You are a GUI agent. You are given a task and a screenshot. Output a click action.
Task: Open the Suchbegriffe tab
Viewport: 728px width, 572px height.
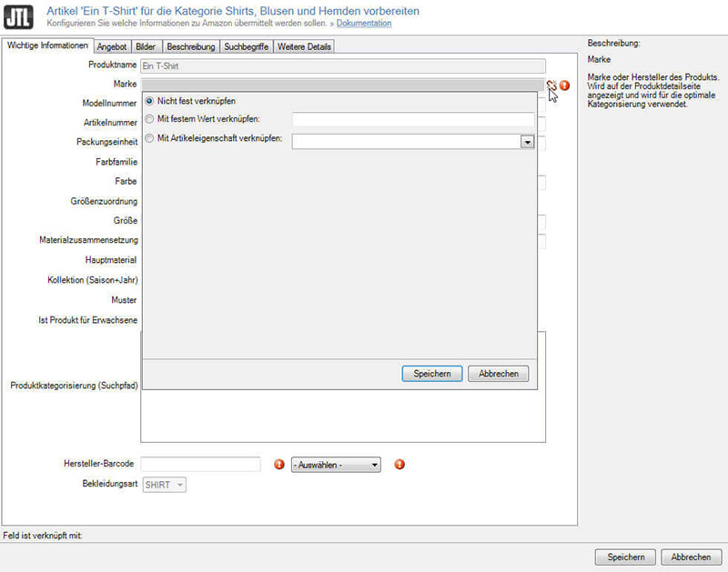click(247, 46)
